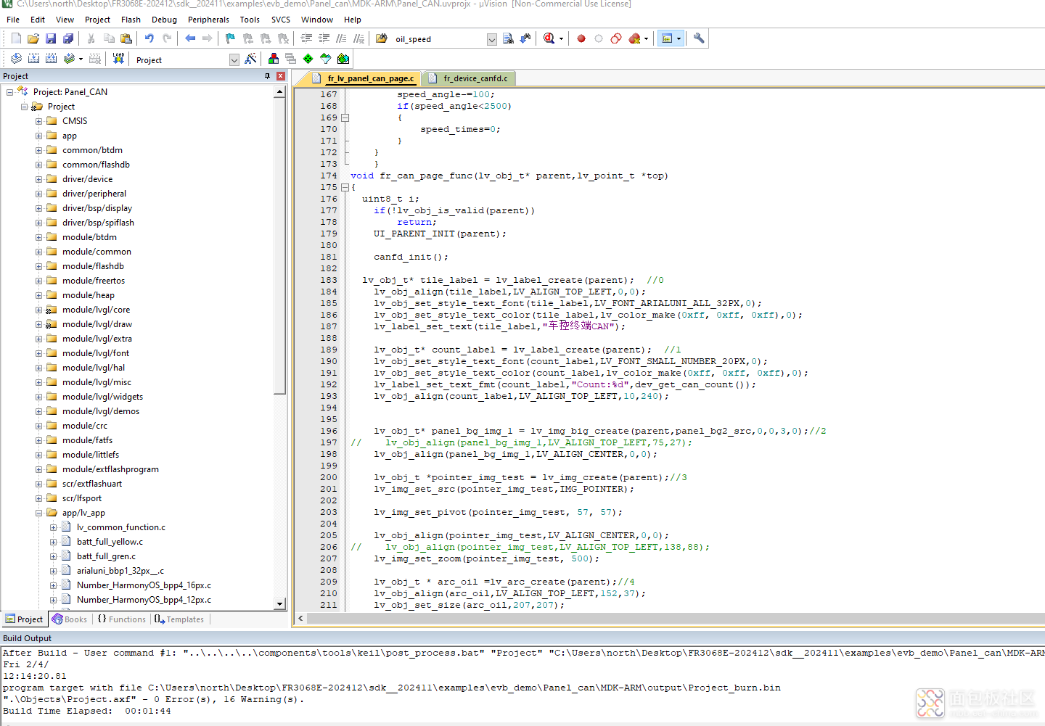Click the Open file toolbar icon
The width and height of the screenshot is (1045, 726).
(x=33, y=38)
